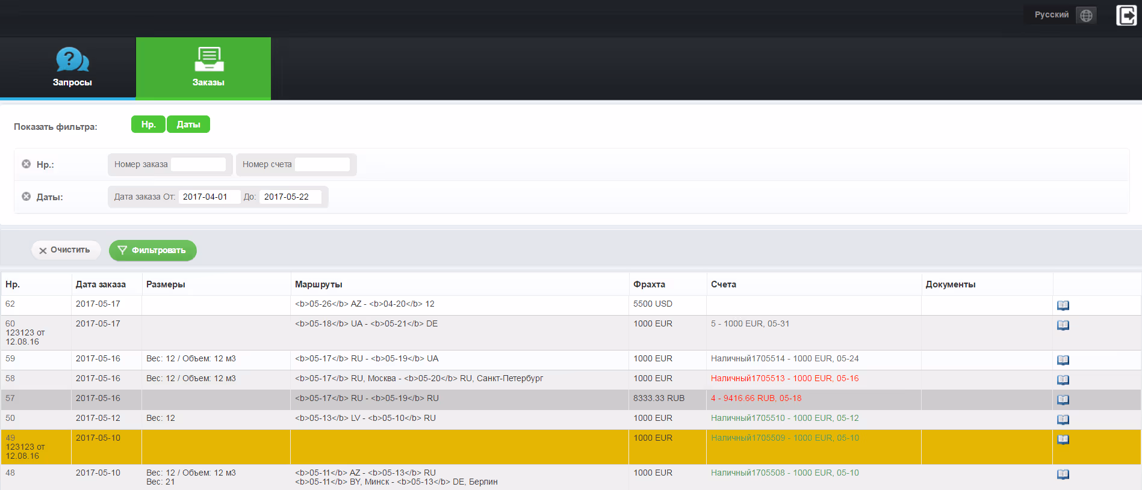Open details book icon for order 60
Image resolution: width=1142 pixels, height=490 pixels.
[x=1063, y=325]
